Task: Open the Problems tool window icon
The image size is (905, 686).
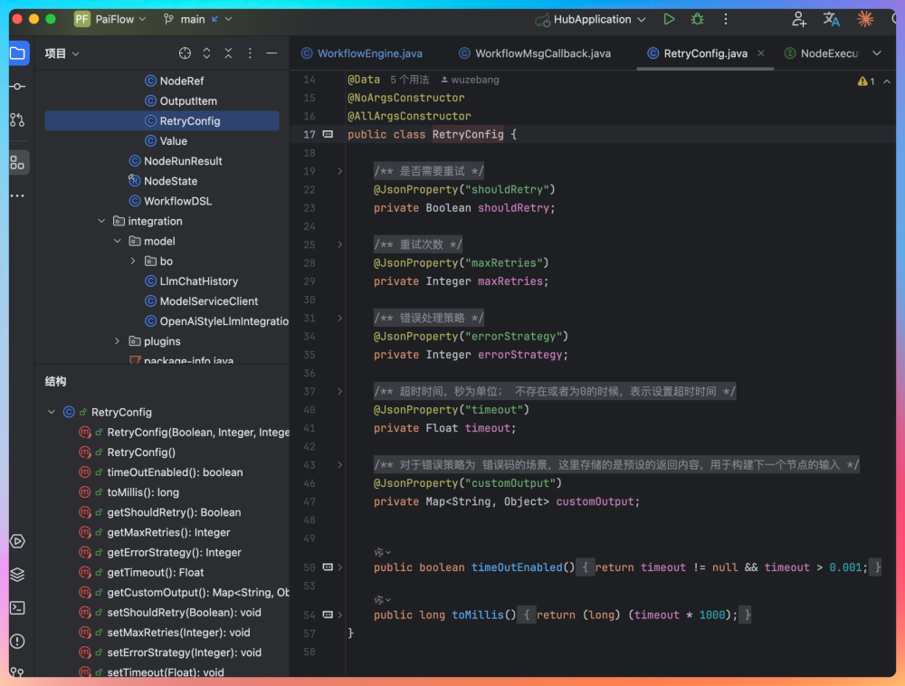Action: pyautogui.click(x=17, y=641)
